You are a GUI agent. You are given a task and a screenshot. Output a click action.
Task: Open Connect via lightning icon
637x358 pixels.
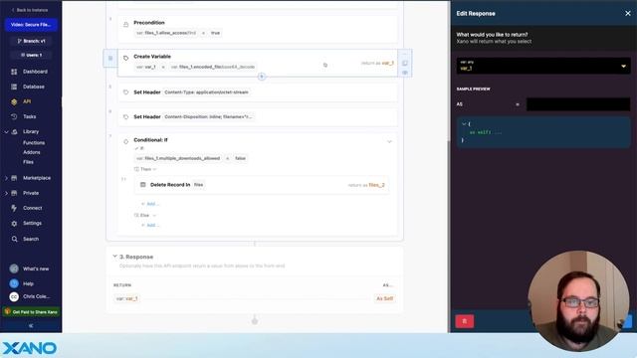[14, 208]
